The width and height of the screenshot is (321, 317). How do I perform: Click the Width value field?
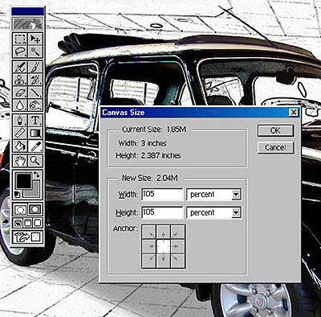tap(162, 195)
